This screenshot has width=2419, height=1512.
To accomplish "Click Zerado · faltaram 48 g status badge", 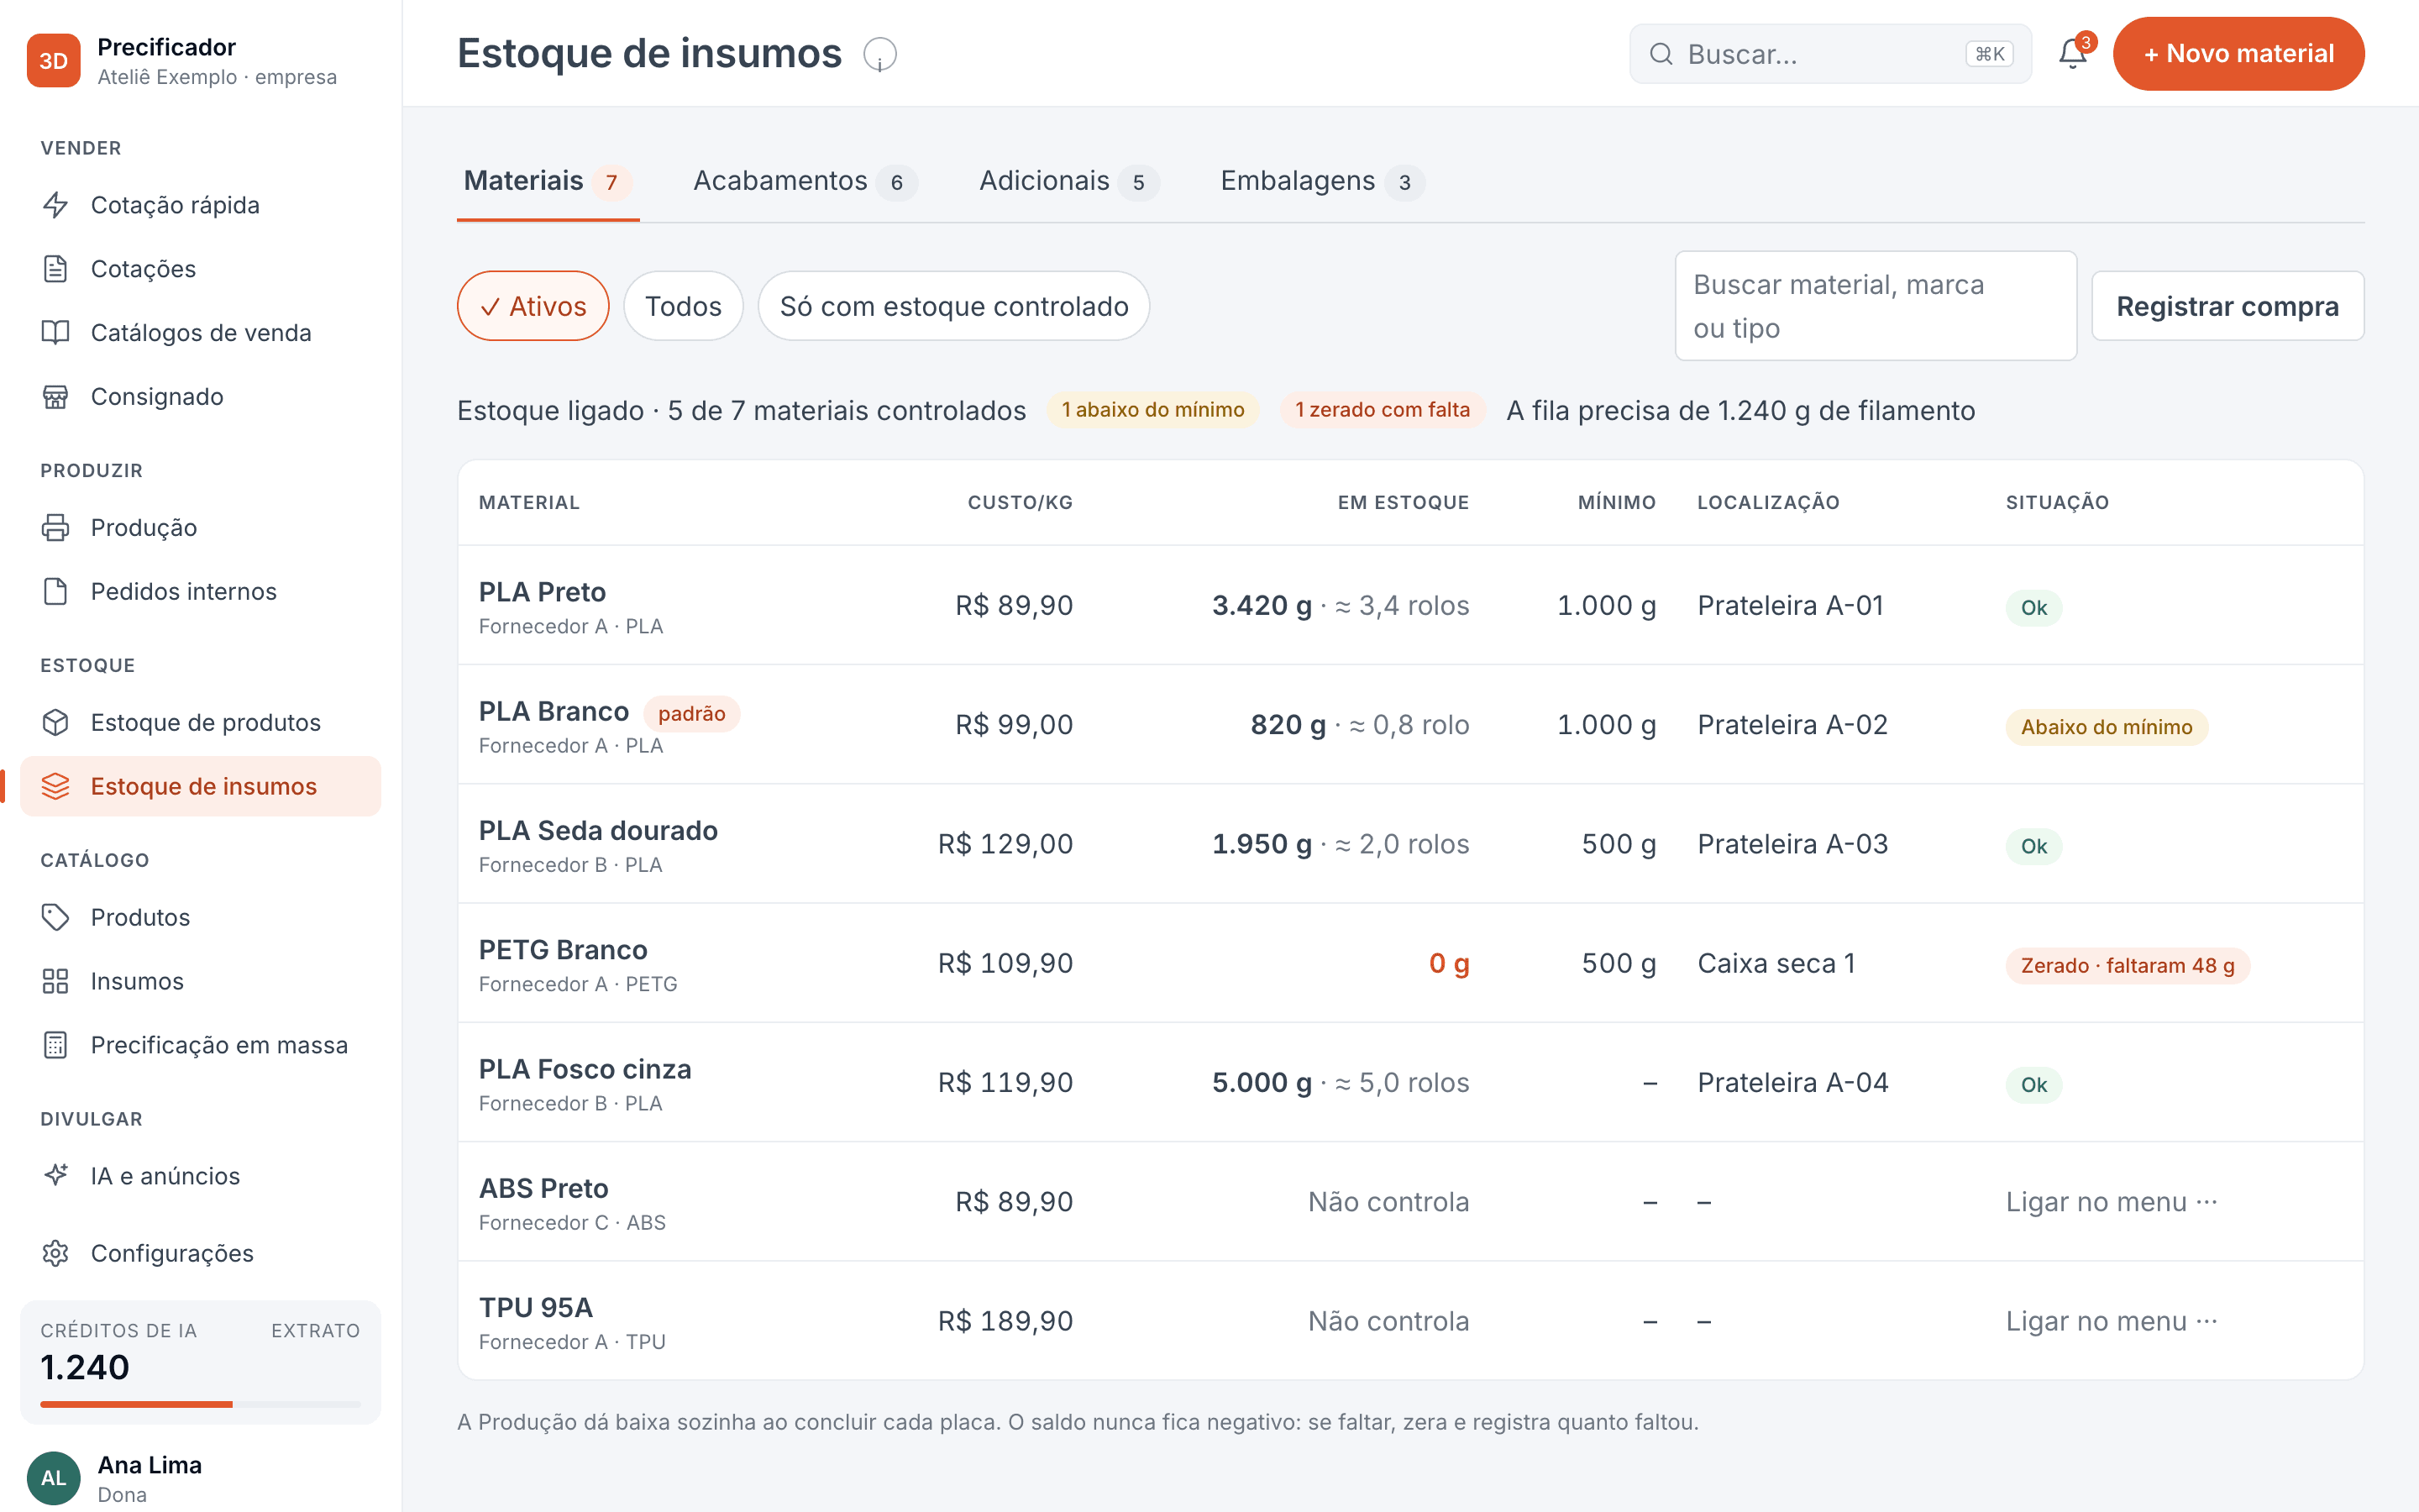I will (2127, 966).
